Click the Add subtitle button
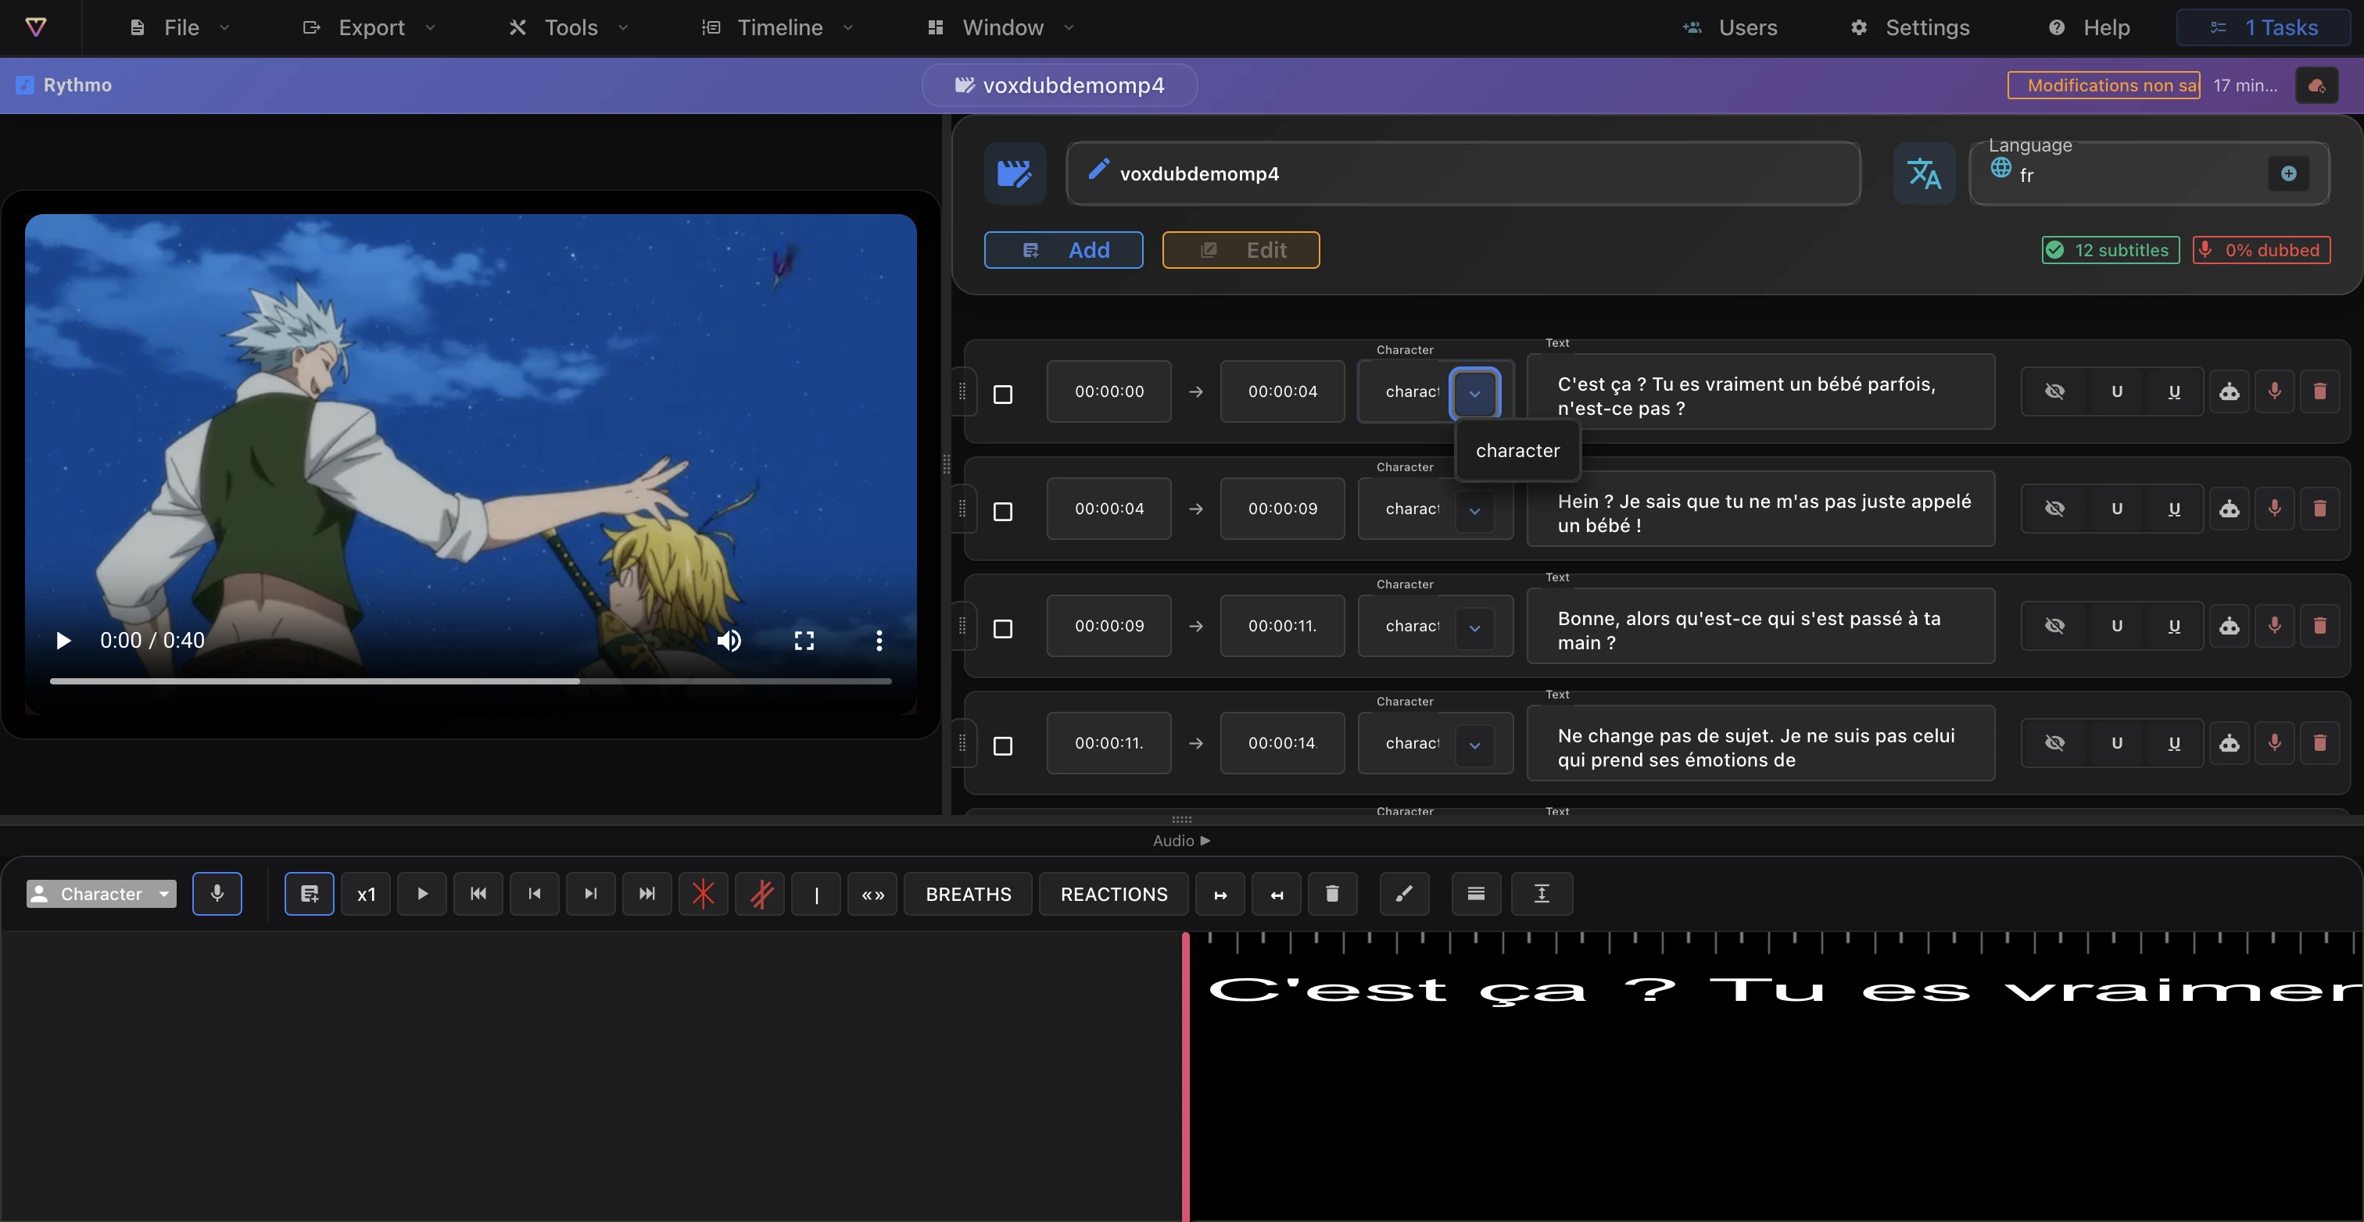2364x1222 pixels. [x=1064, y=249]
